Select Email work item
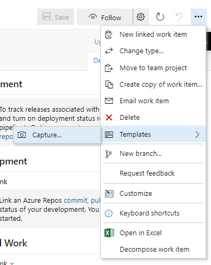Screen dimensions: 211x265 (x=153, y=101)
